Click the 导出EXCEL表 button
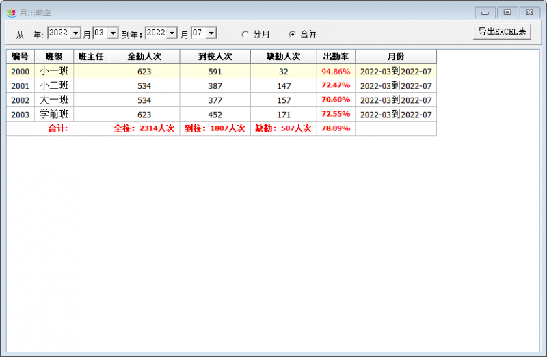Screen dimensions: 547x357 [502, 31]
